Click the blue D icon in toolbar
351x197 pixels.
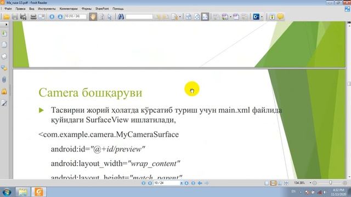click(x=256, y=17)
